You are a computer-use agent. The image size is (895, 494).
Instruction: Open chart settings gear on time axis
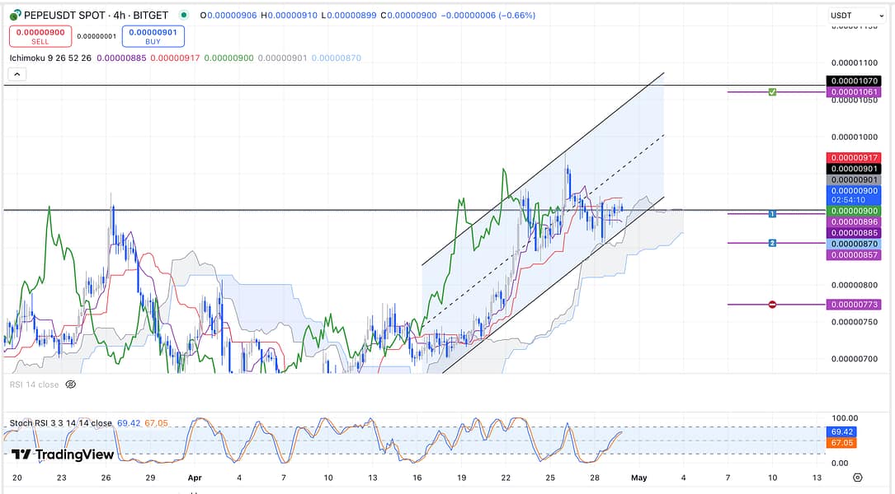(x=858, y=478)
